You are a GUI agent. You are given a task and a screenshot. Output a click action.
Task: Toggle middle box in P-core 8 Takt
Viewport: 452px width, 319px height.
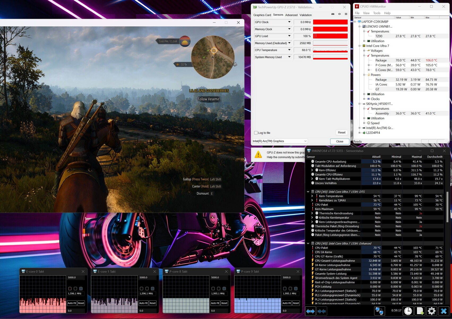coord(219,288)
